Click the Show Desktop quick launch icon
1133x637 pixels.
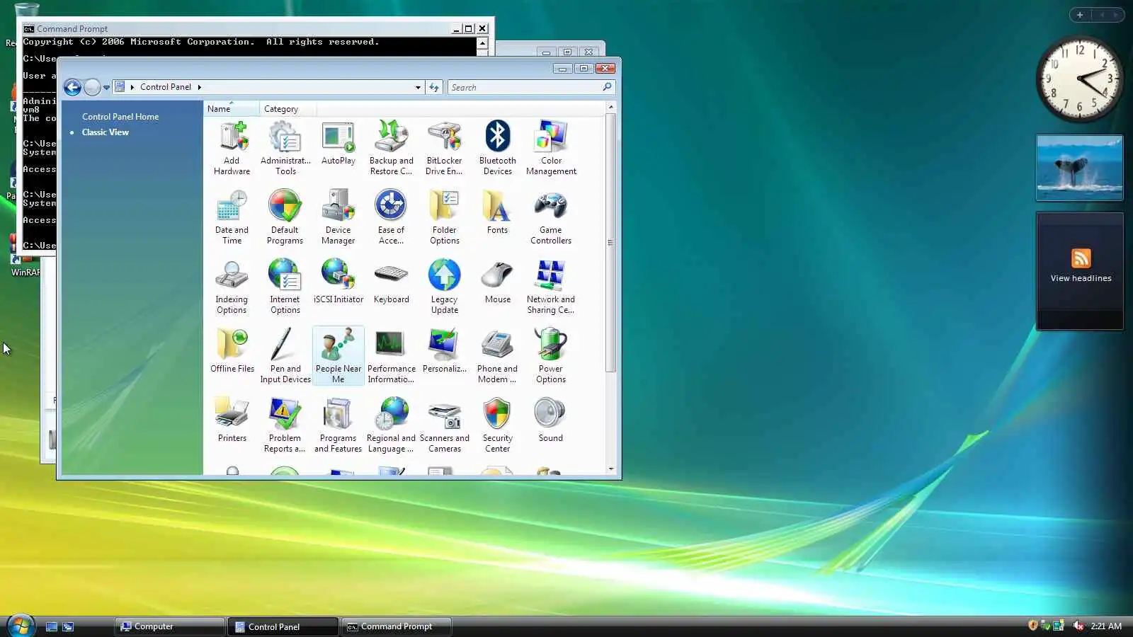(x=52, y=626)
